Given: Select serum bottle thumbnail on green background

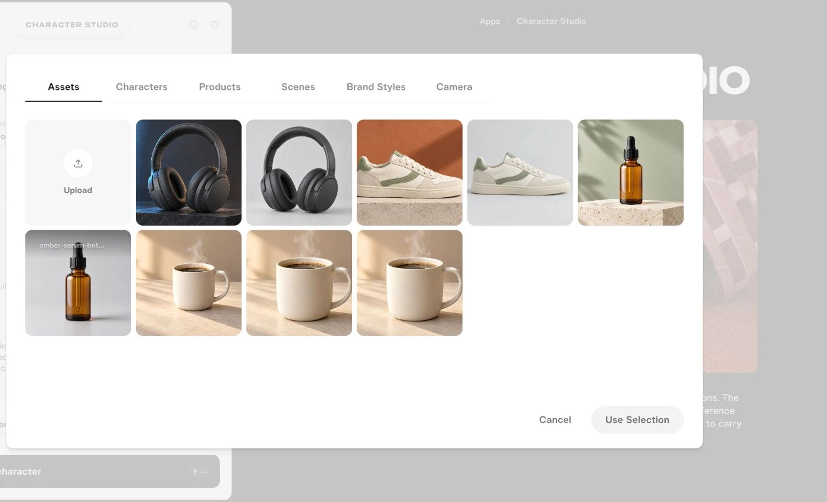Looking at the screenshot, I should (x=631, y=172).
